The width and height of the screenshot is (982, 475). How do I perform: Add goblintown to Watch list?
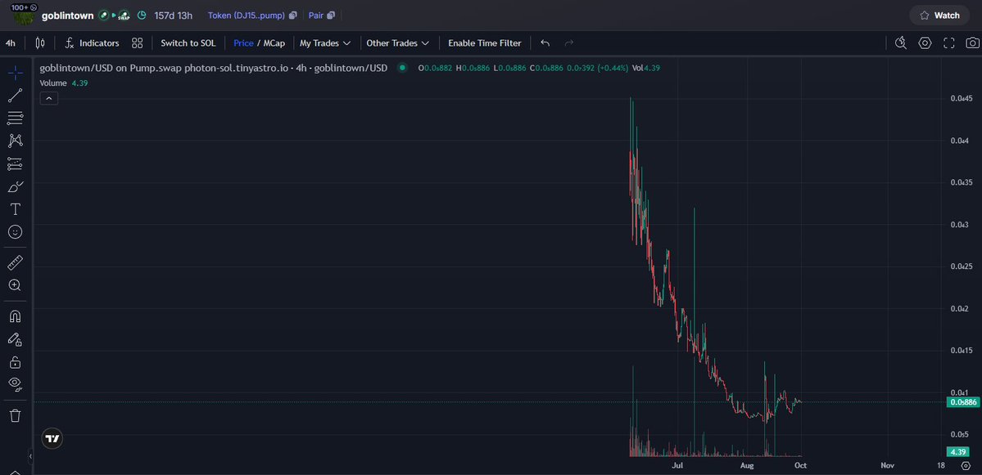939,15
